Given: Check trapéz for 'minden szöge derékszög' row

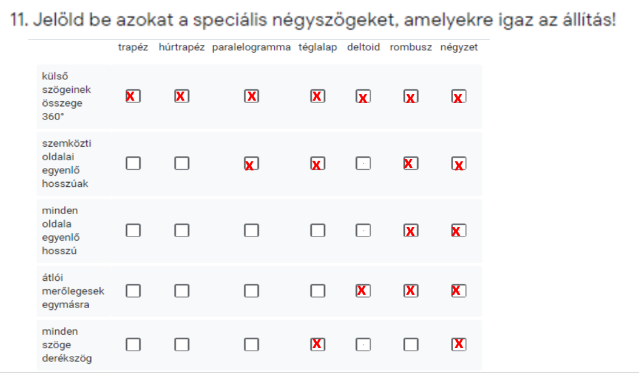Looking at the screenshot, I should pos(133,344).
